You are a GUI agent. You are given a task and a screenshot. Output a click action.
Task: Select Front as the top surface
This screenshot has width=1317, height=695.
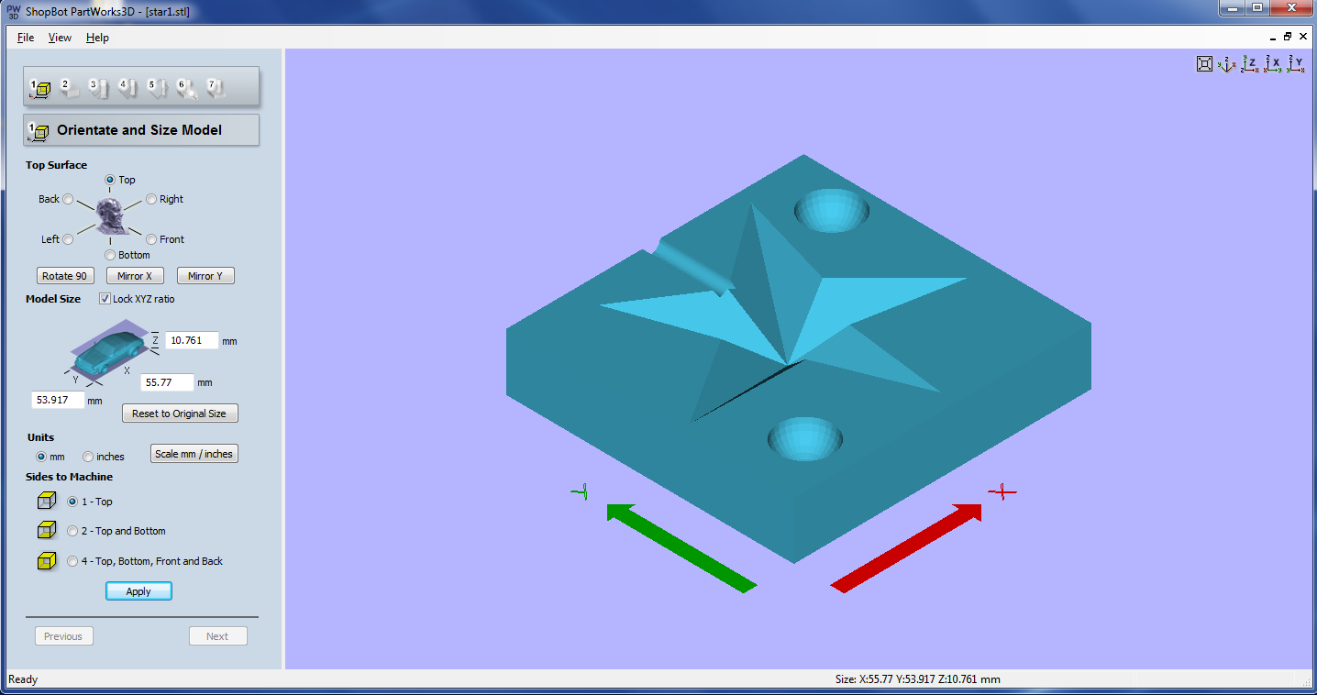[x=151, y=239]
